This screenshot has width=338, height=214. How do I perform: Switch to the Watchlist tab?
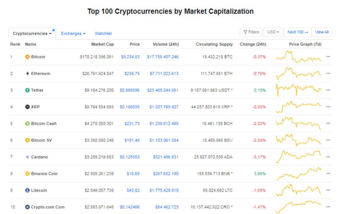(x=103, y=33)
